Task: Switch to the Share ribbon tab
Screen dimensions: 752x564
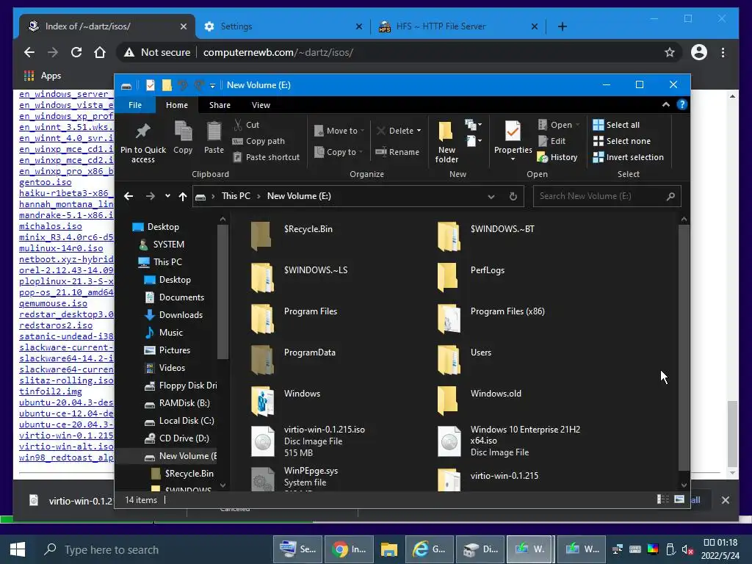Action: (x=220, y=104)
